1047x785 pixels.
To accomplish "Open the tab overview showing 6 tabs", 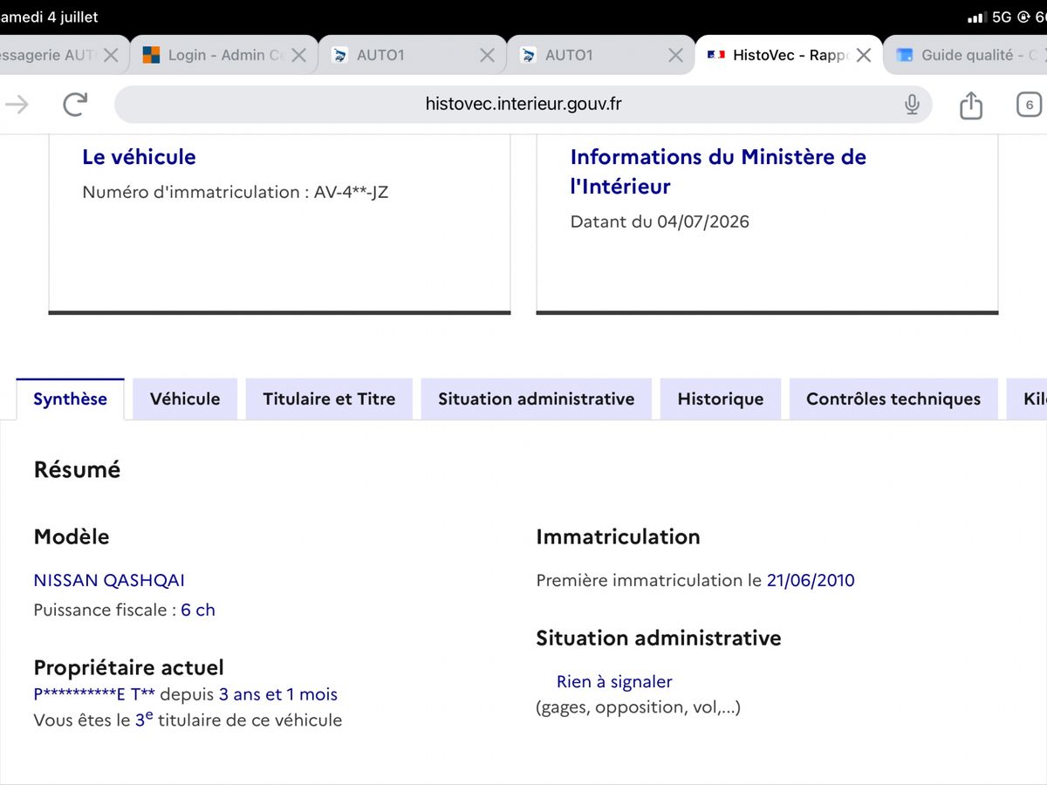I will pos(1030,105).
